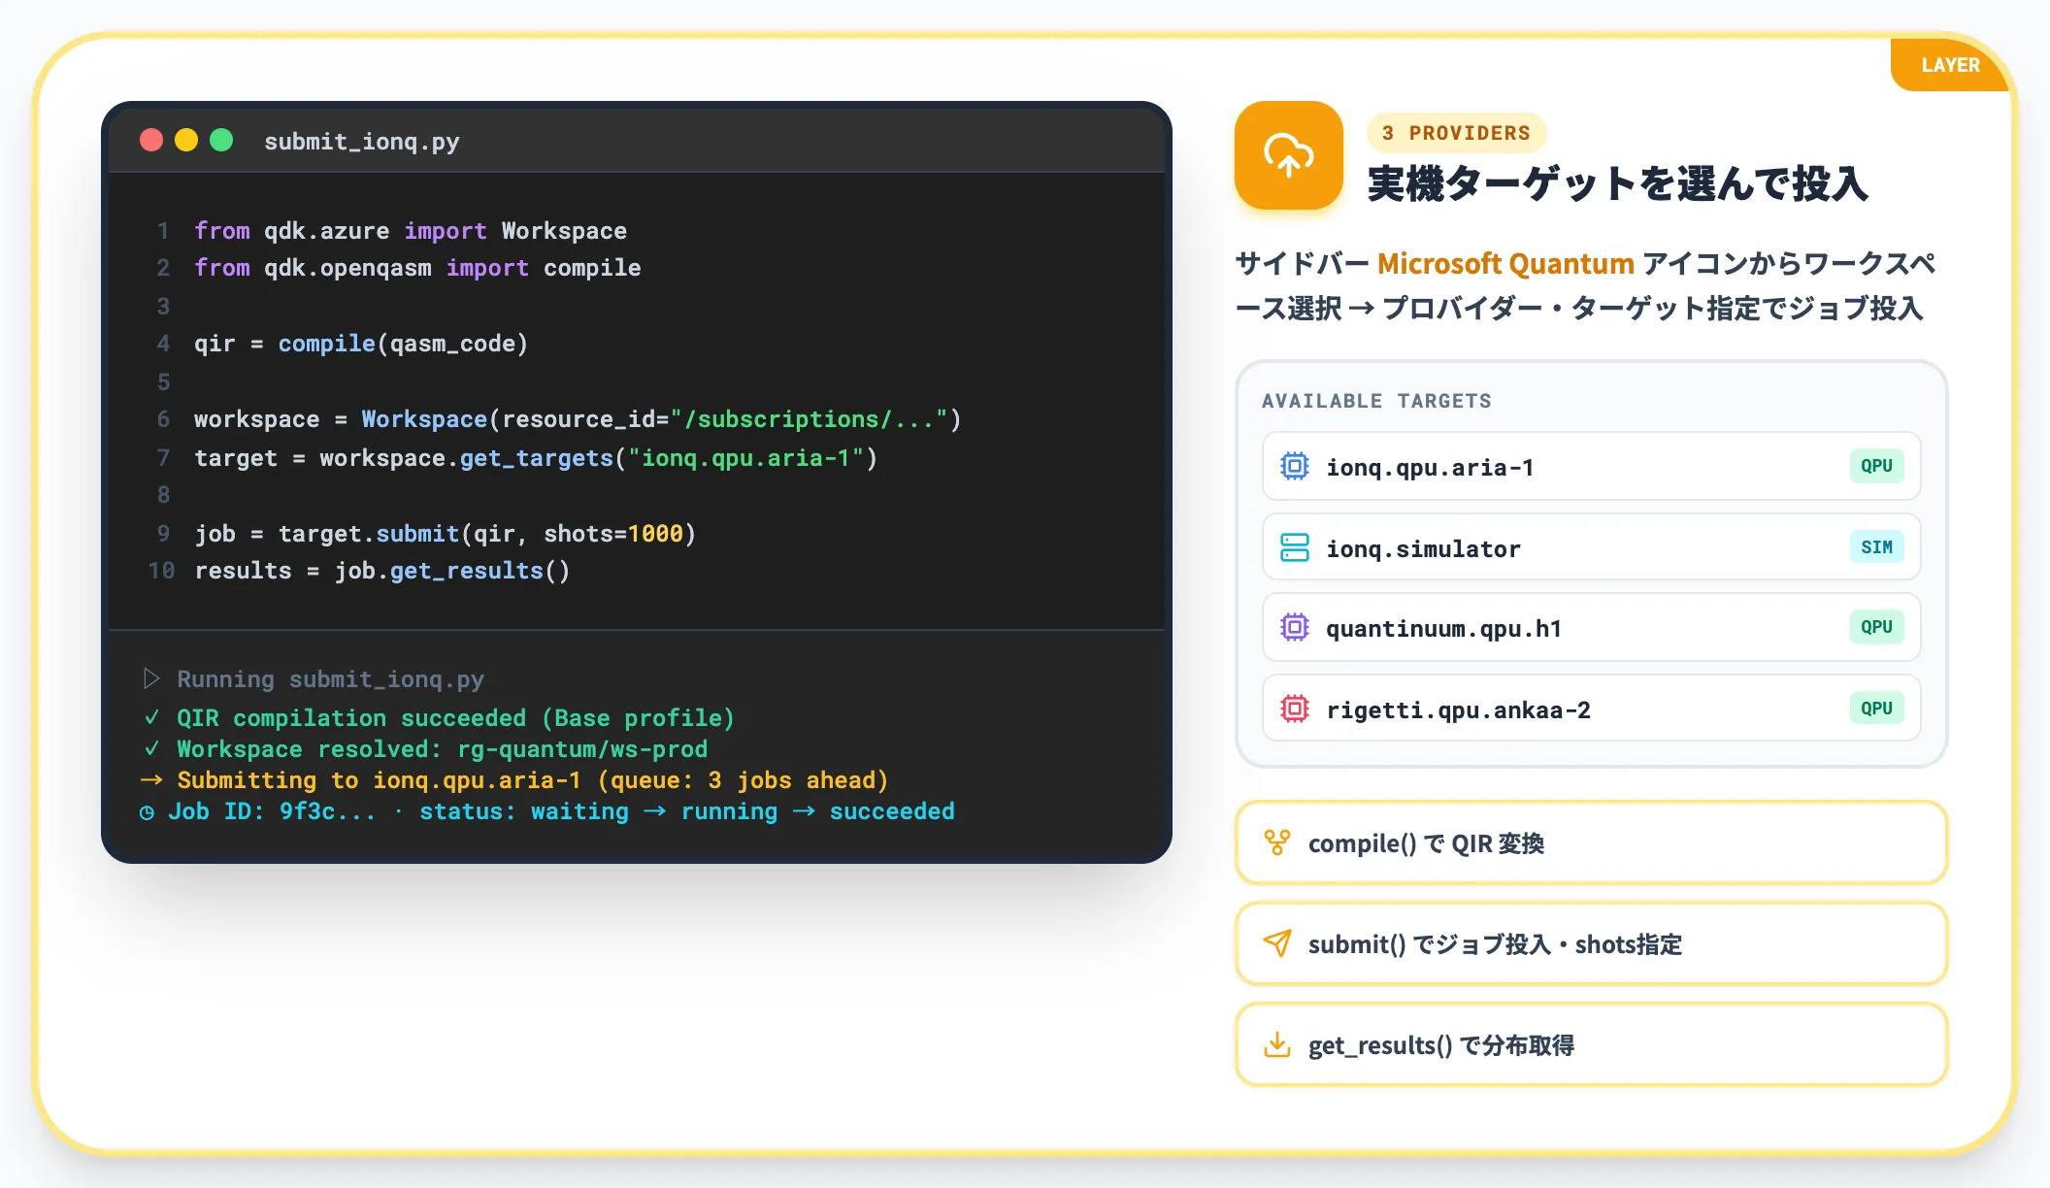Screen dimensions: 2050x1188
Task: Open the submit() でジョブ投入・shots指定 card
Action: click(x=1592, y=943)
